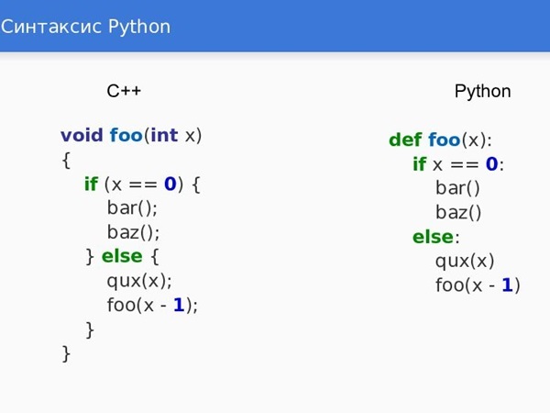Image resolution: width=550 pixels, height=413 pixels.
Task: Click the line "void foo(int x)"
Action: [x=131, y=136]
